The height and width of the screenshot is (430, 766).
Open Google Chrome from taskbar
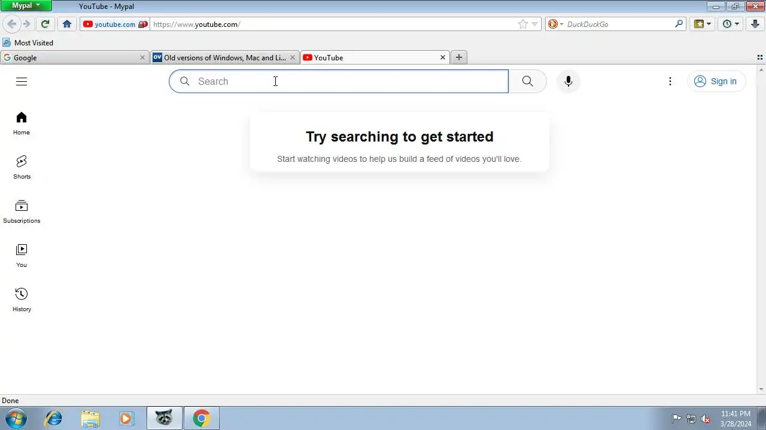pyautogui.click(x=201, y=418)
